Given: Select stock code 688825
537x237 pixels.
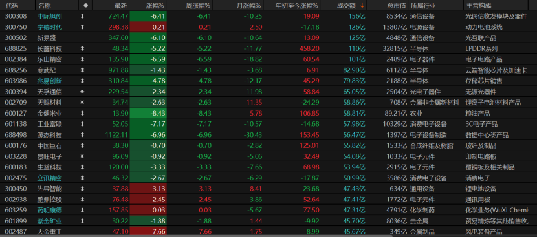Looking at the screenshot, I should 15,48.
